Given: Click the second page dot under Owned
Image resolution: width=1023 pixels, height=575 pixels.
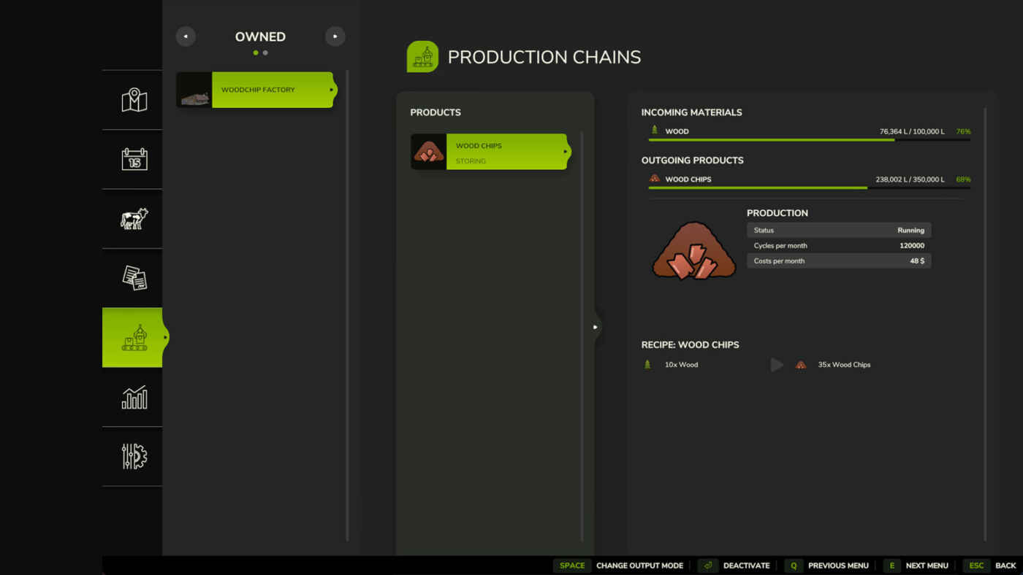Looking at the screenshot, I should tap(265, 53).
